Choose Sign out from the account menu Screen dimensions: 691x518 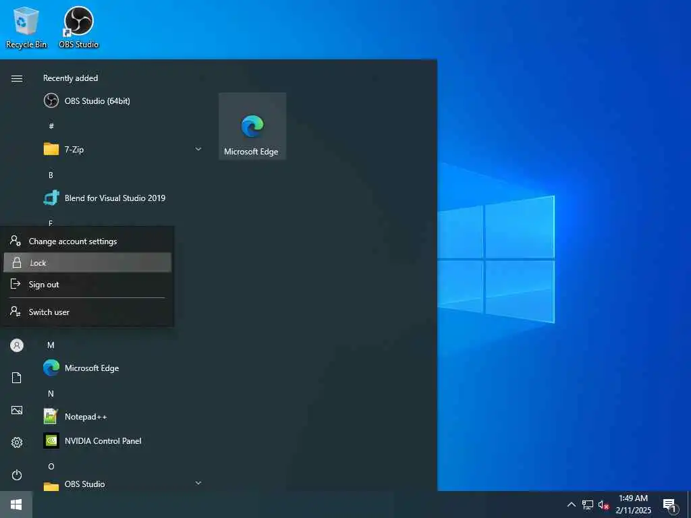pos(87,285)
